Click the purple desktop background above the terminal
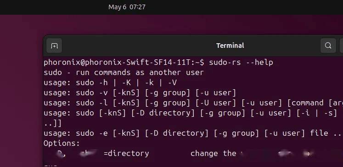The image size is (343, 167). pos(172,24)
